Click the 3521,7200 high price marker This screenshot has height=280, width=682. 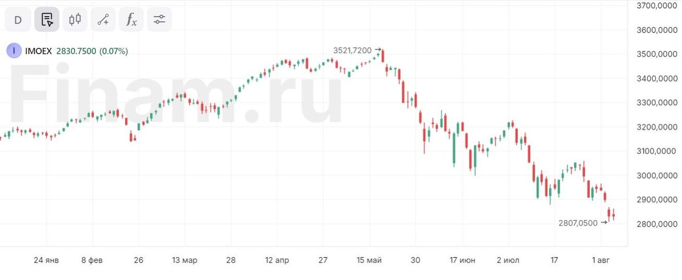pos(352,51)
